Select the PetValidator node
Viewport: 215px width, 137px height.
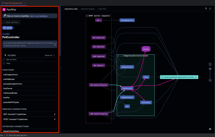(146, 102)
